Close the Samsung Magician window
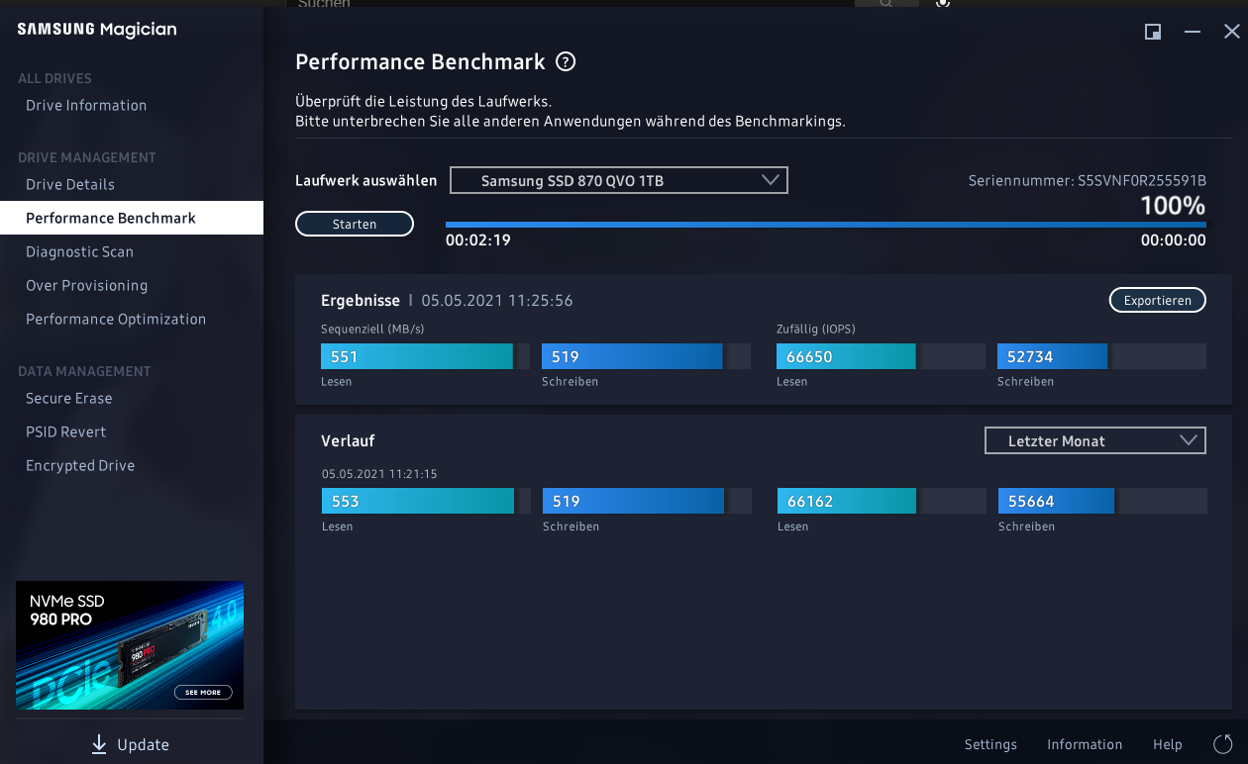 [1231, 32]
